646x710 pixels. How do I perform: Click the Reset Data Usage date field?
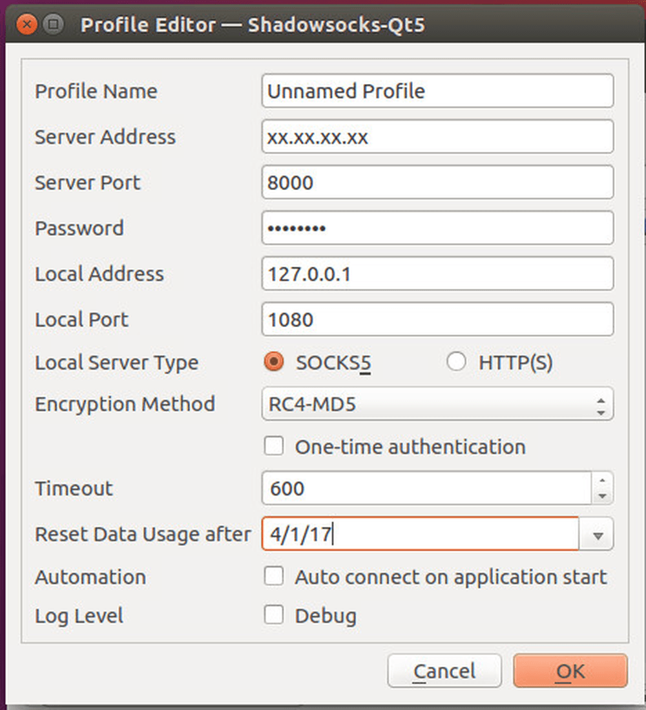click(x=420, y=534)
